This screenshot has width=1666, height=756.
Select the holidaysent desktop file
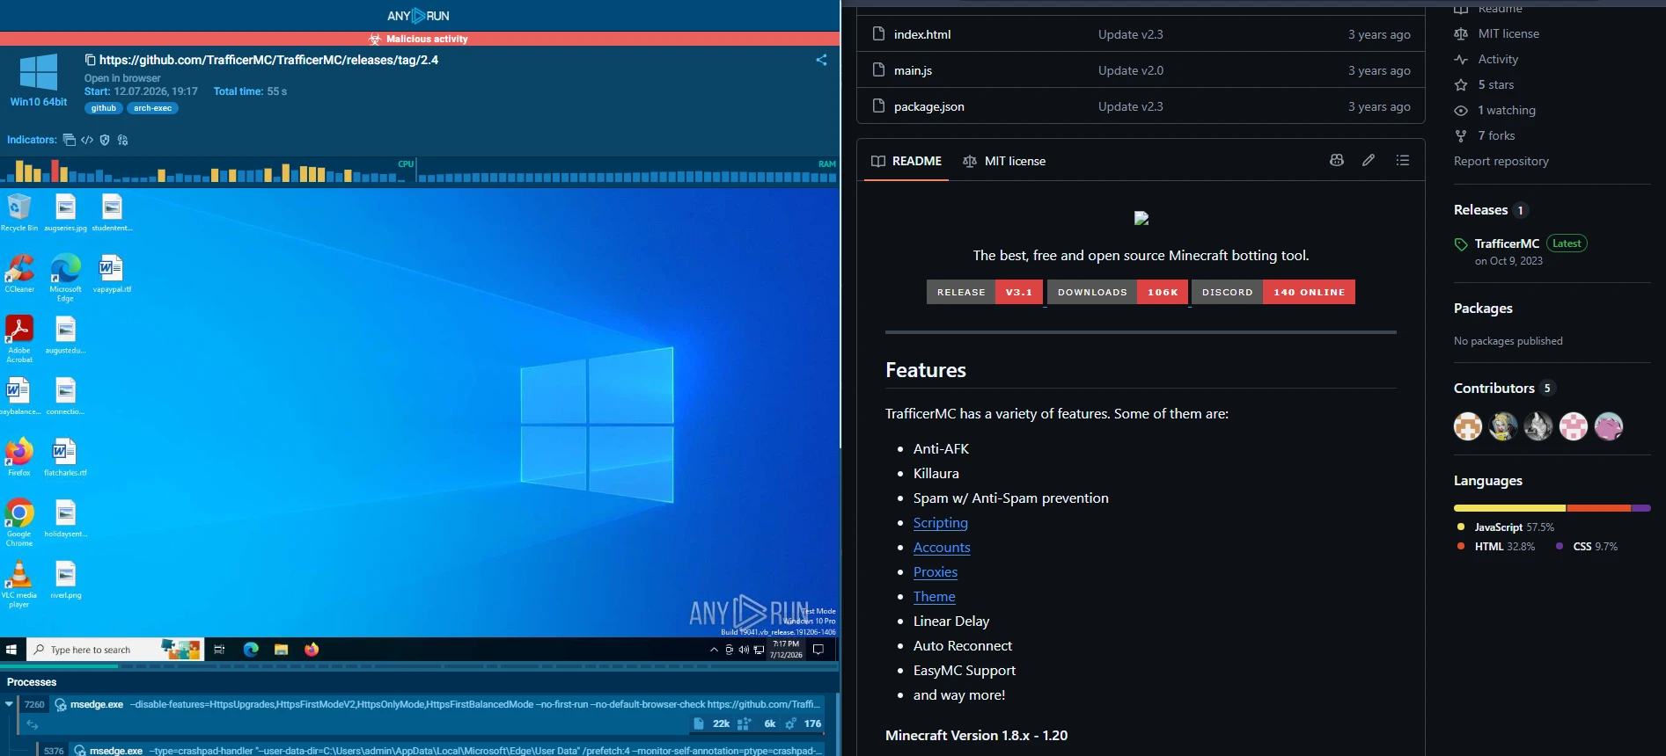(65, 518)
